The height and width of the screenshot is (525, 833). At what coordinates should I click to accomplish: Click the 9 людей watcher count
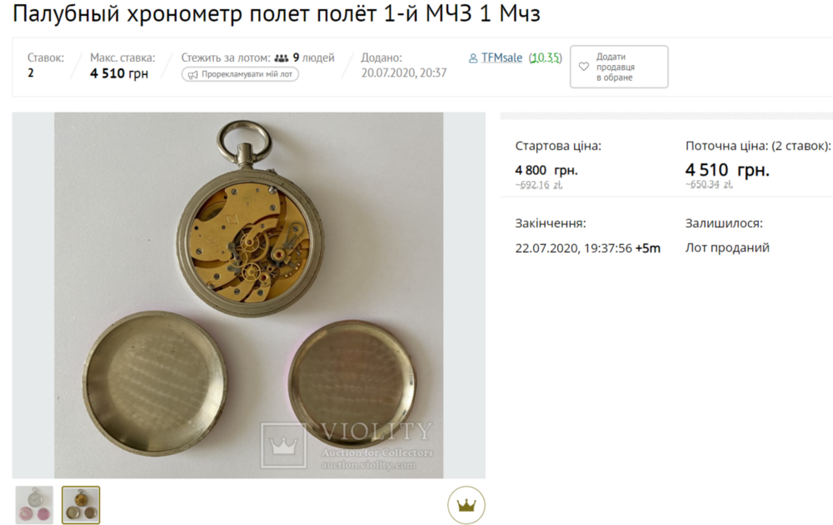coord(313,57)
